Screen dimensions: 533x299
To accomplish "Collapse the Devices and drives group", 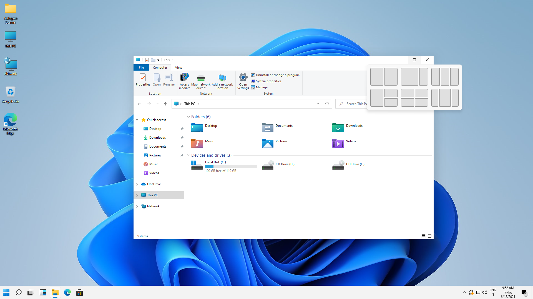I will pyautogui.click(x=188, y=155).
